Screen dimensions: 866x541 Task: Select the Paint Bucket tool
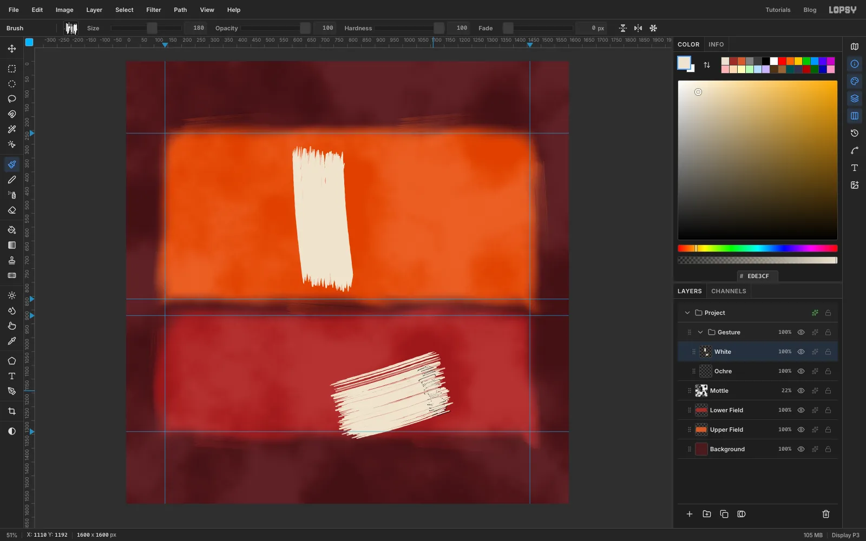point(12,230)
